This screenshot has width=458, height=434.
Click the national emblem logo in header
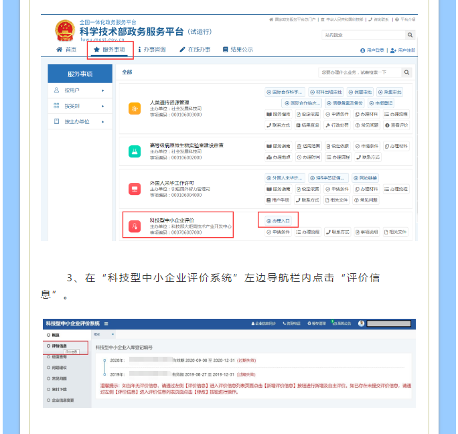(64, 31)
